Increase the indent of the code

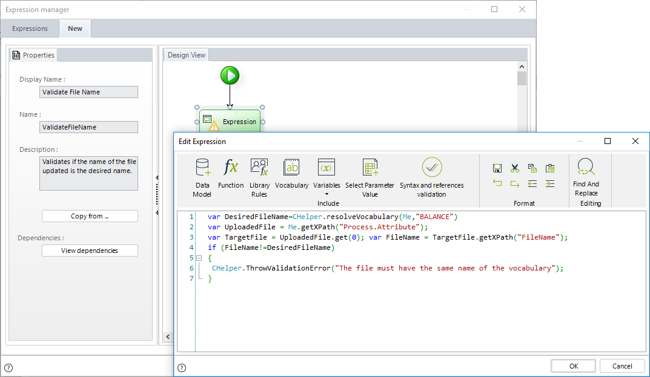coord(550,183)
